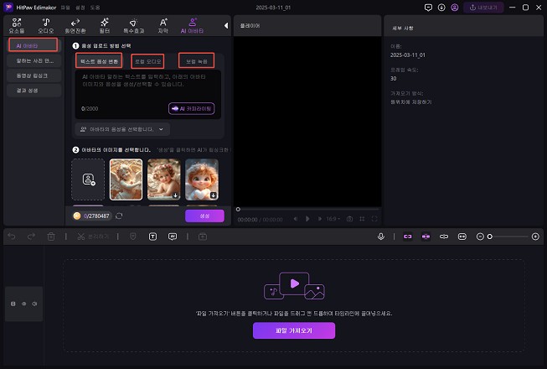
Task: Open the 필터 tab
Action: (104, 24)
